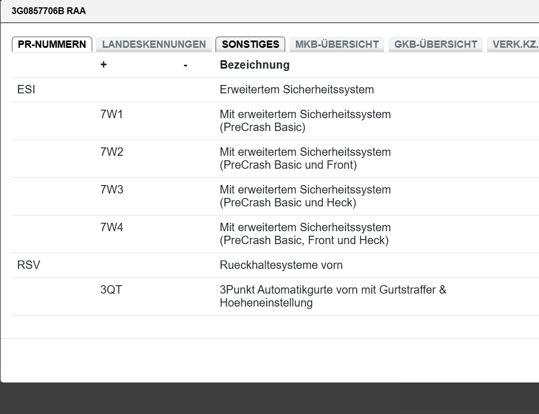
Task: Select the ESI group row label
Action: coord(26,89)
